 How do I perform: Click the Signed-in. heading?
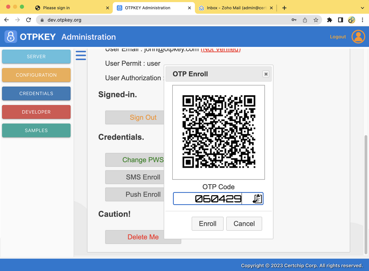(x=118, y=94)
